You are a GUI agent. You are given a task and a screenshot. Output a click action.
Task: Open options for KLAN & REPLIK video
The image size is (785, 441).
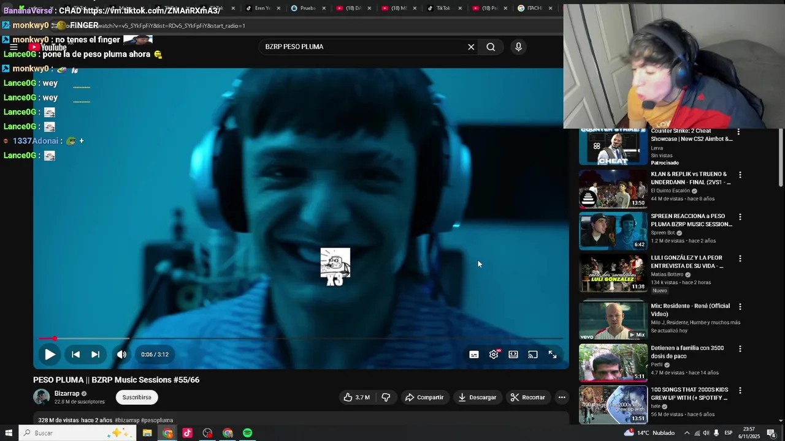(x=740, y=175)
